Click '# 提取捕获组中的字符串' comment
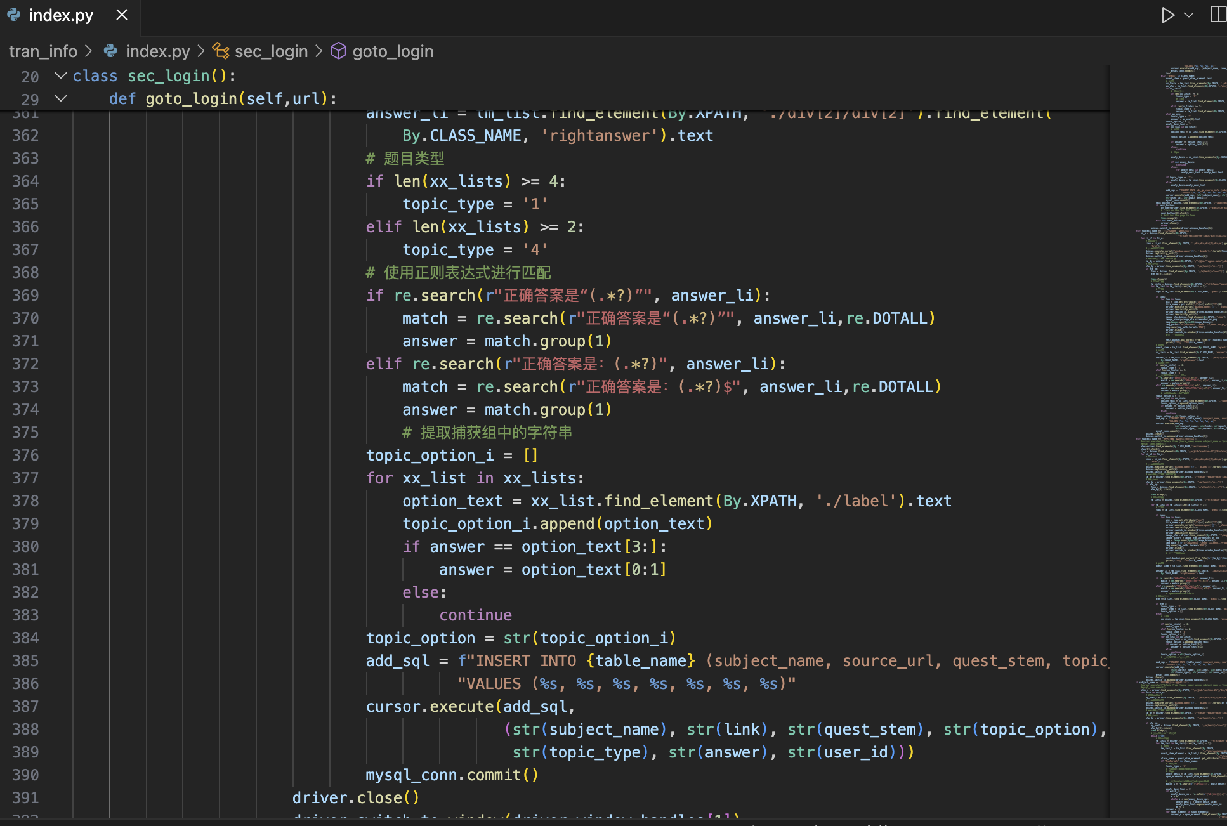The image size is (1227, 826). [x=487, y=433]
